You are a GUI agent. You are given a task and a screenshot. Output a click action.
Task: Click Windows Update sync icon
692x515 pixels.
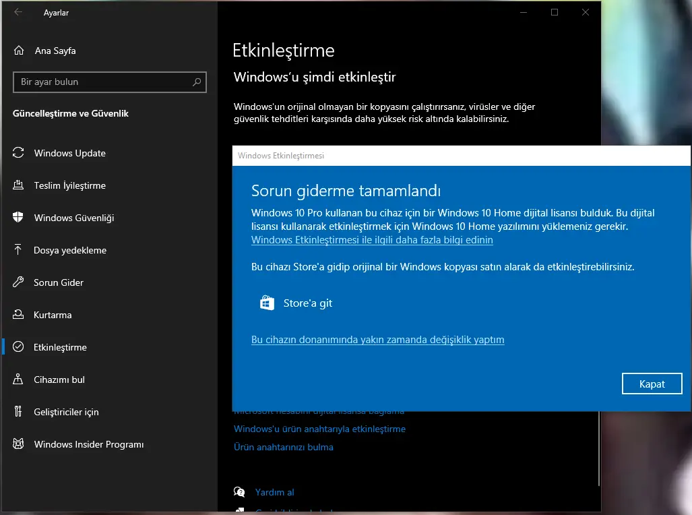coord(18,153)
